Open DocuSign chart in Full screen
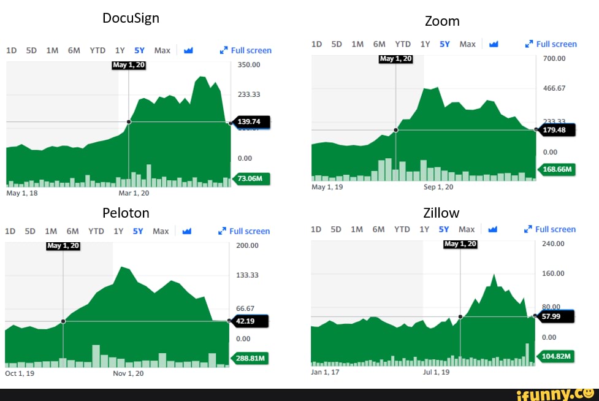The width and height of the screenshot is (599, 401). 246,50
